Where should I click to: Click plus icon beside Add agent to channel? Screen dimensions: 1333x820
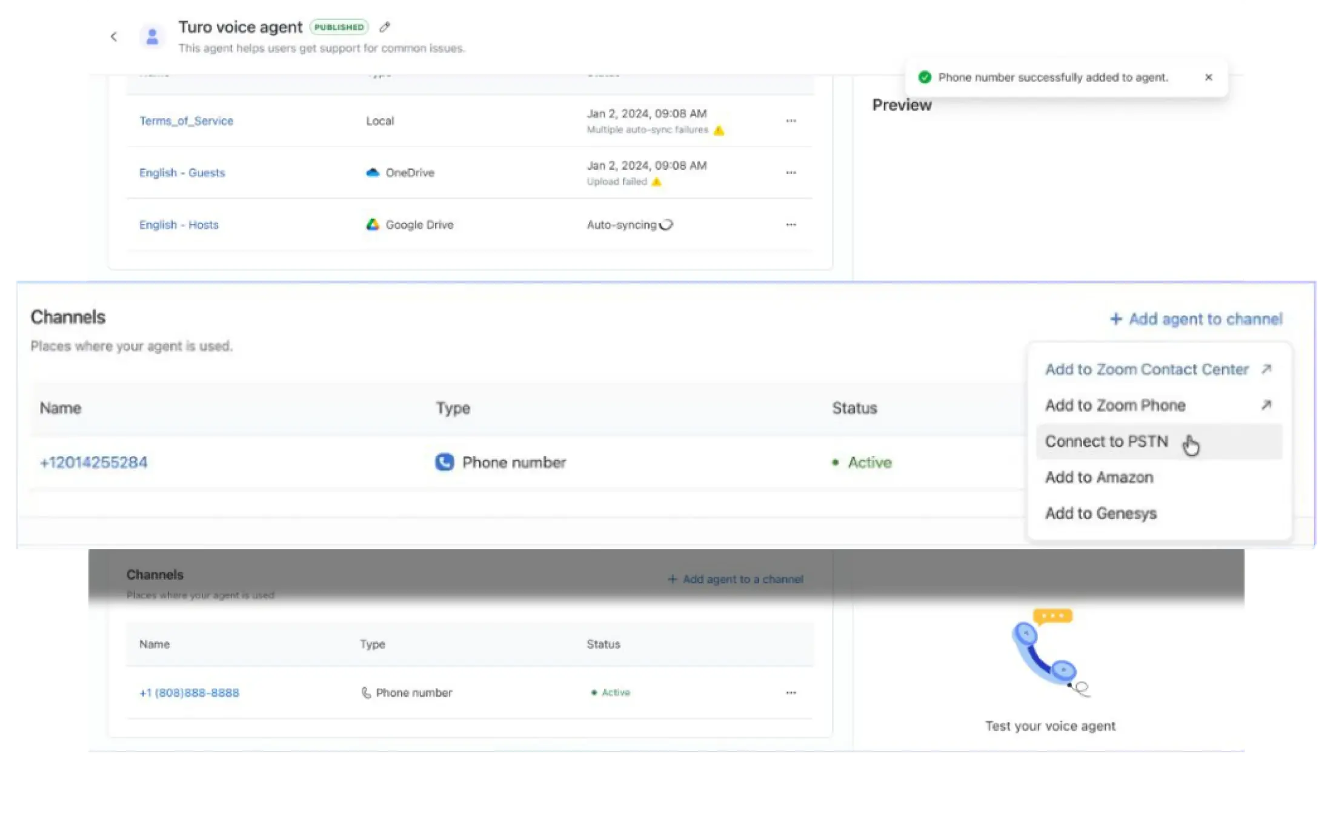click(1115, 319)
